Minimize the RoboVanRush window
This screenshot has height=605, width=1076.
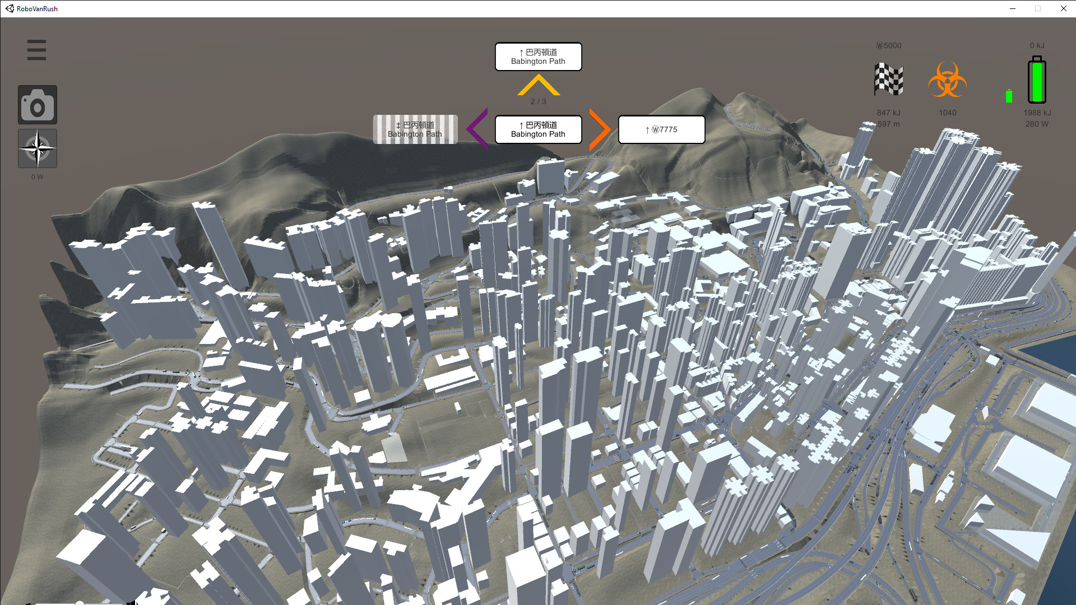click(x=1012, y=8)
